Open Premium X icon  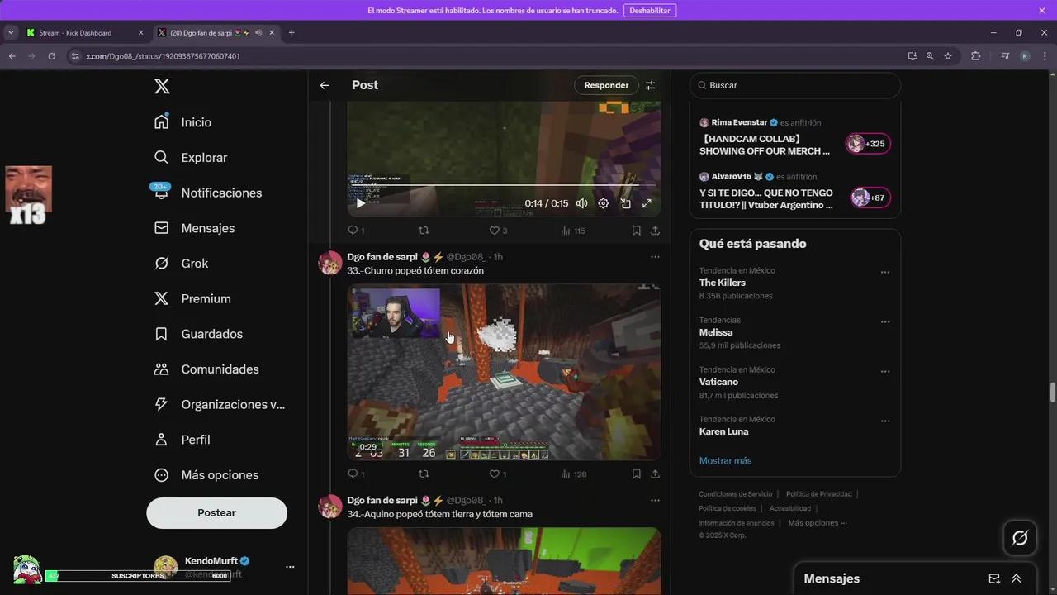pyautogui.click(x=162, y=298)
